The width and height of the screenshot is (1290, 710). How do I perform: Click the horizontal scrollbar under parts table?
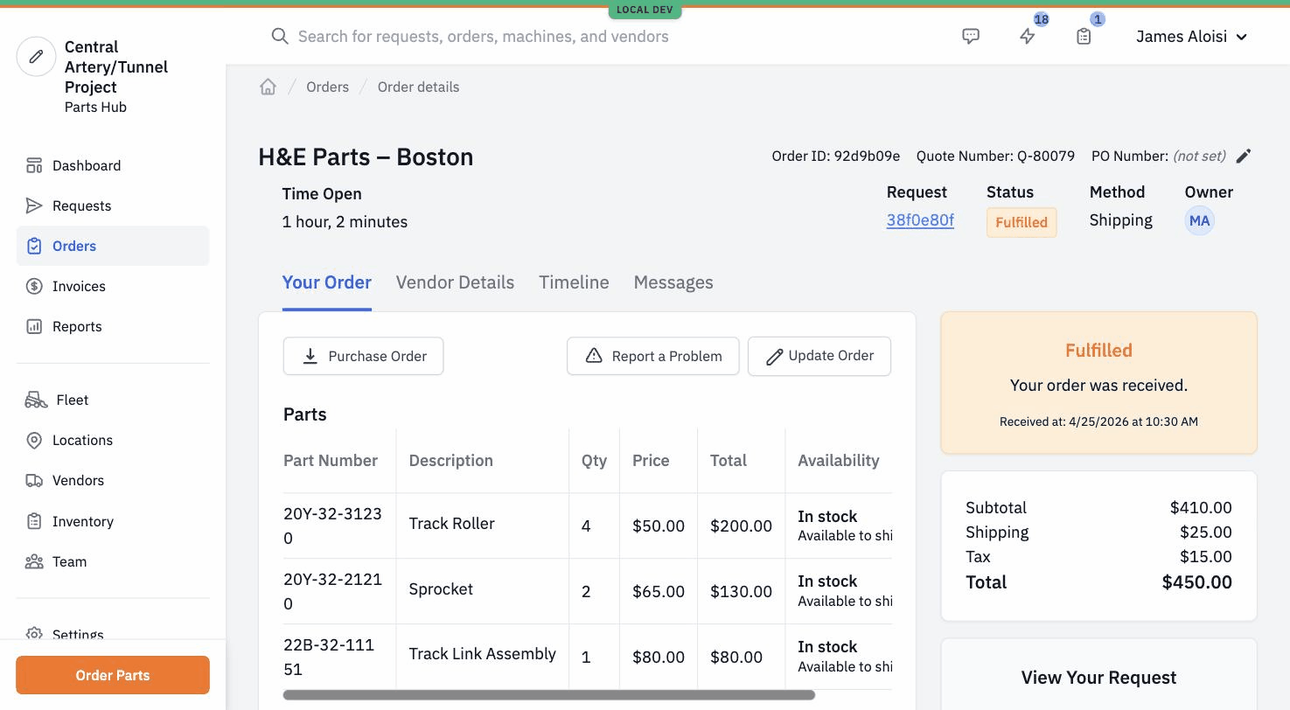(x=549, y=695)
